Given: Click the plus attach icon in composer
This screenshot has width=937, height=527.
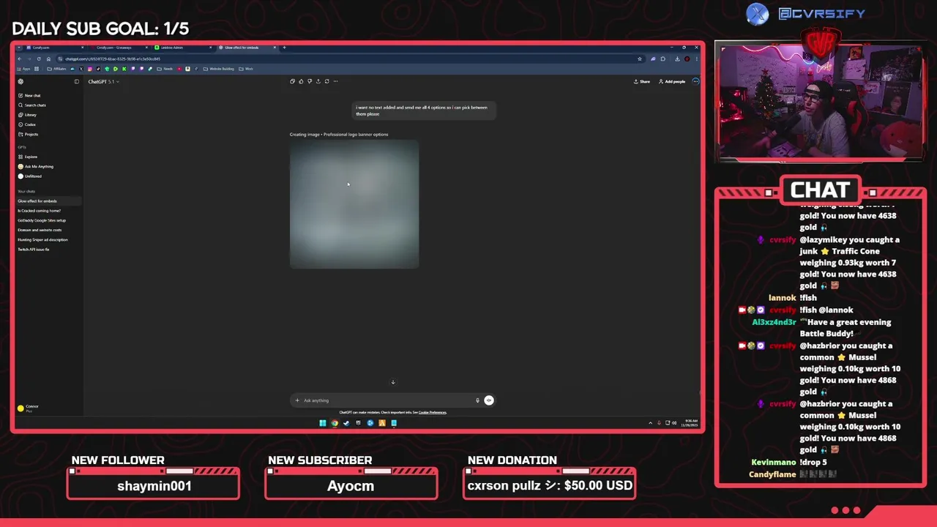Looking at the screenshot, I should (x=297, y=400).
